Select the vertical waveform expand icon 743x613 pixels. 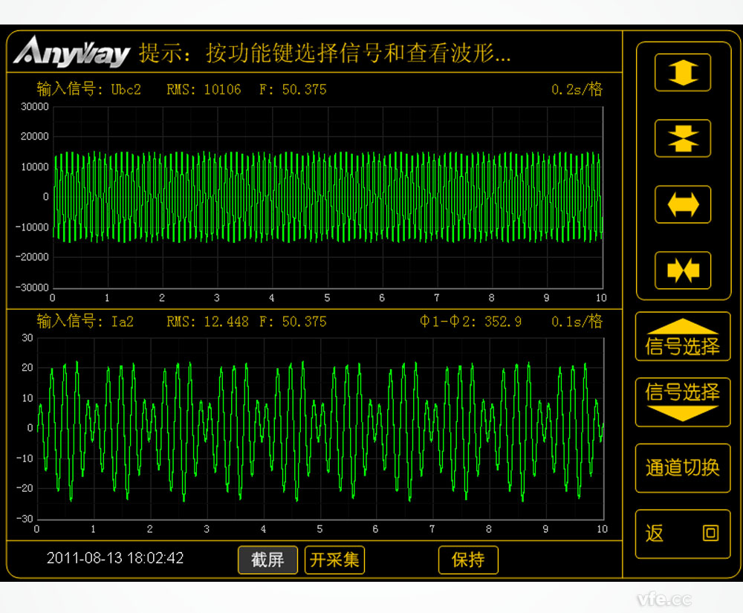(x=681, y=72)
